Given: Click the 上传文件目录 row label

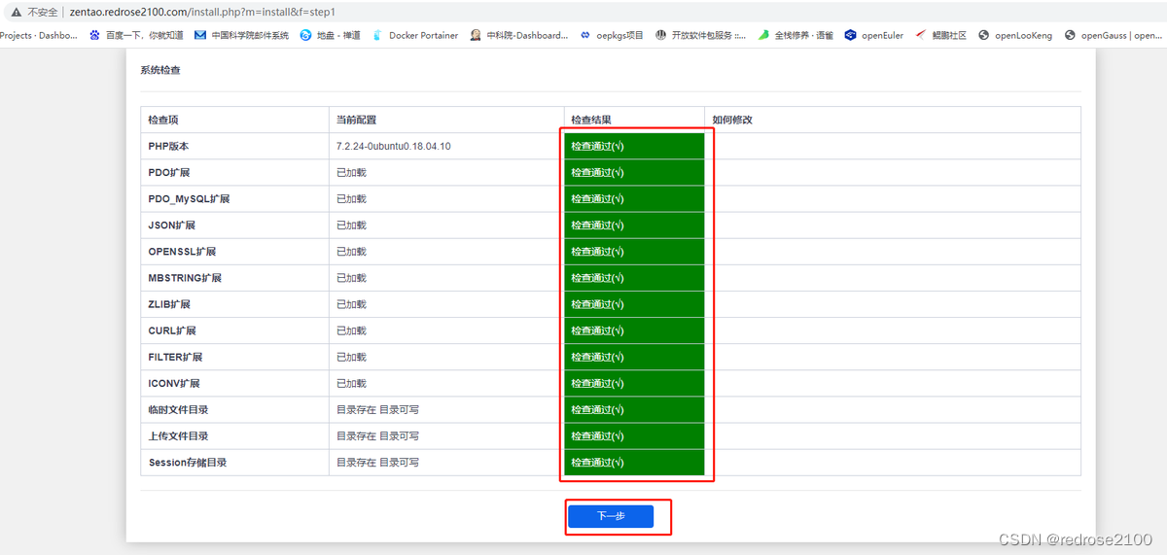Looking at the screenshot, I should [x=178, y=435].
